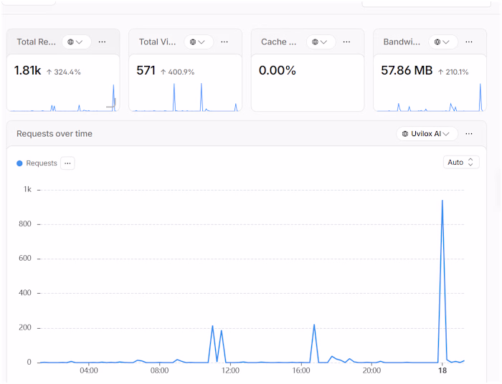Image resolution: width=502 pixels, height=384 pixels.
Task: Click the Total Vi... card title
Action: 158,42
